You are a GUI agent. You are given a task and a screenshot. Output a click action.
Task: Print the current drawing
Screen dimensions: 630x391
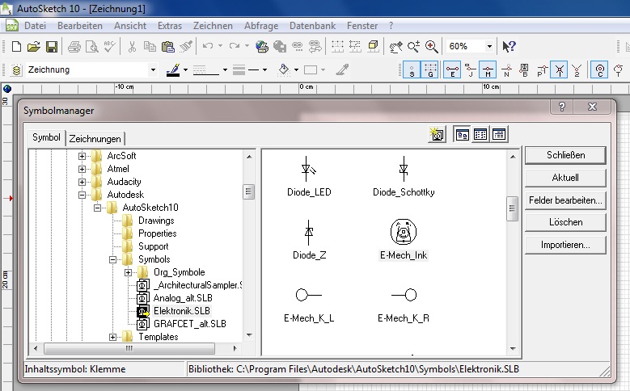coord(74,47)
